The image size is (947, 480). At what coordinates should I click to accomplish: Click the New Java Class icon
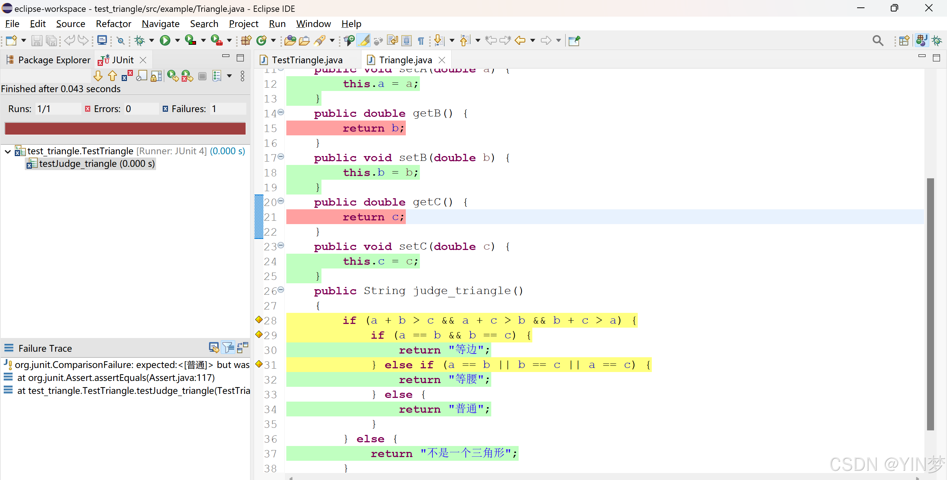[262, 40]
